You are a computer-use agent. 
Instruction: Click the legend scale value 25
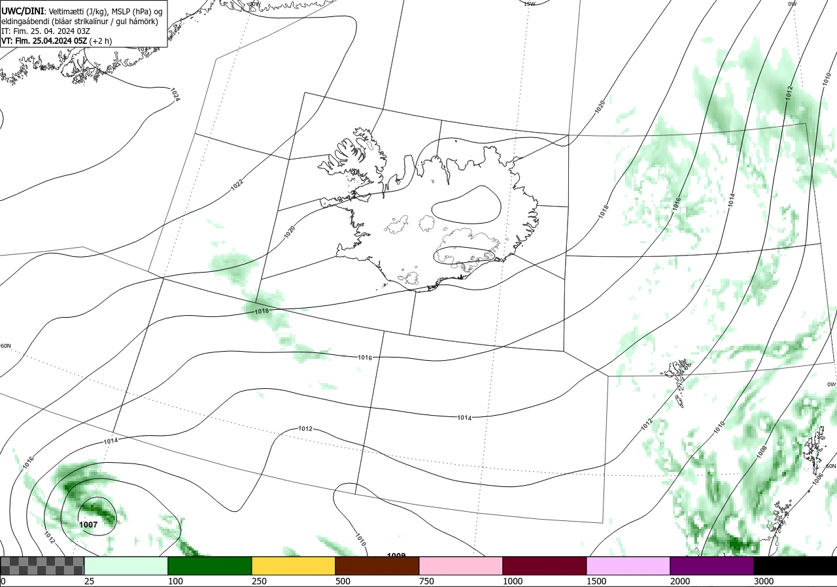pyautogui.click(x=89, y=581)
